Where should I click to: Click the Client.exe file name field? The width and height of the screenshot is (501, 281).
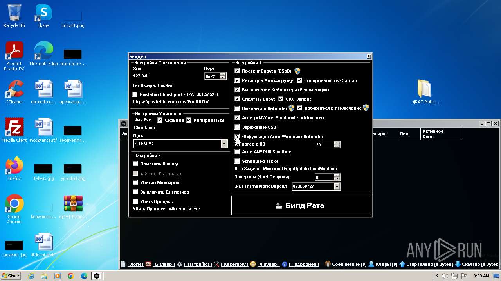click(144, 128)
